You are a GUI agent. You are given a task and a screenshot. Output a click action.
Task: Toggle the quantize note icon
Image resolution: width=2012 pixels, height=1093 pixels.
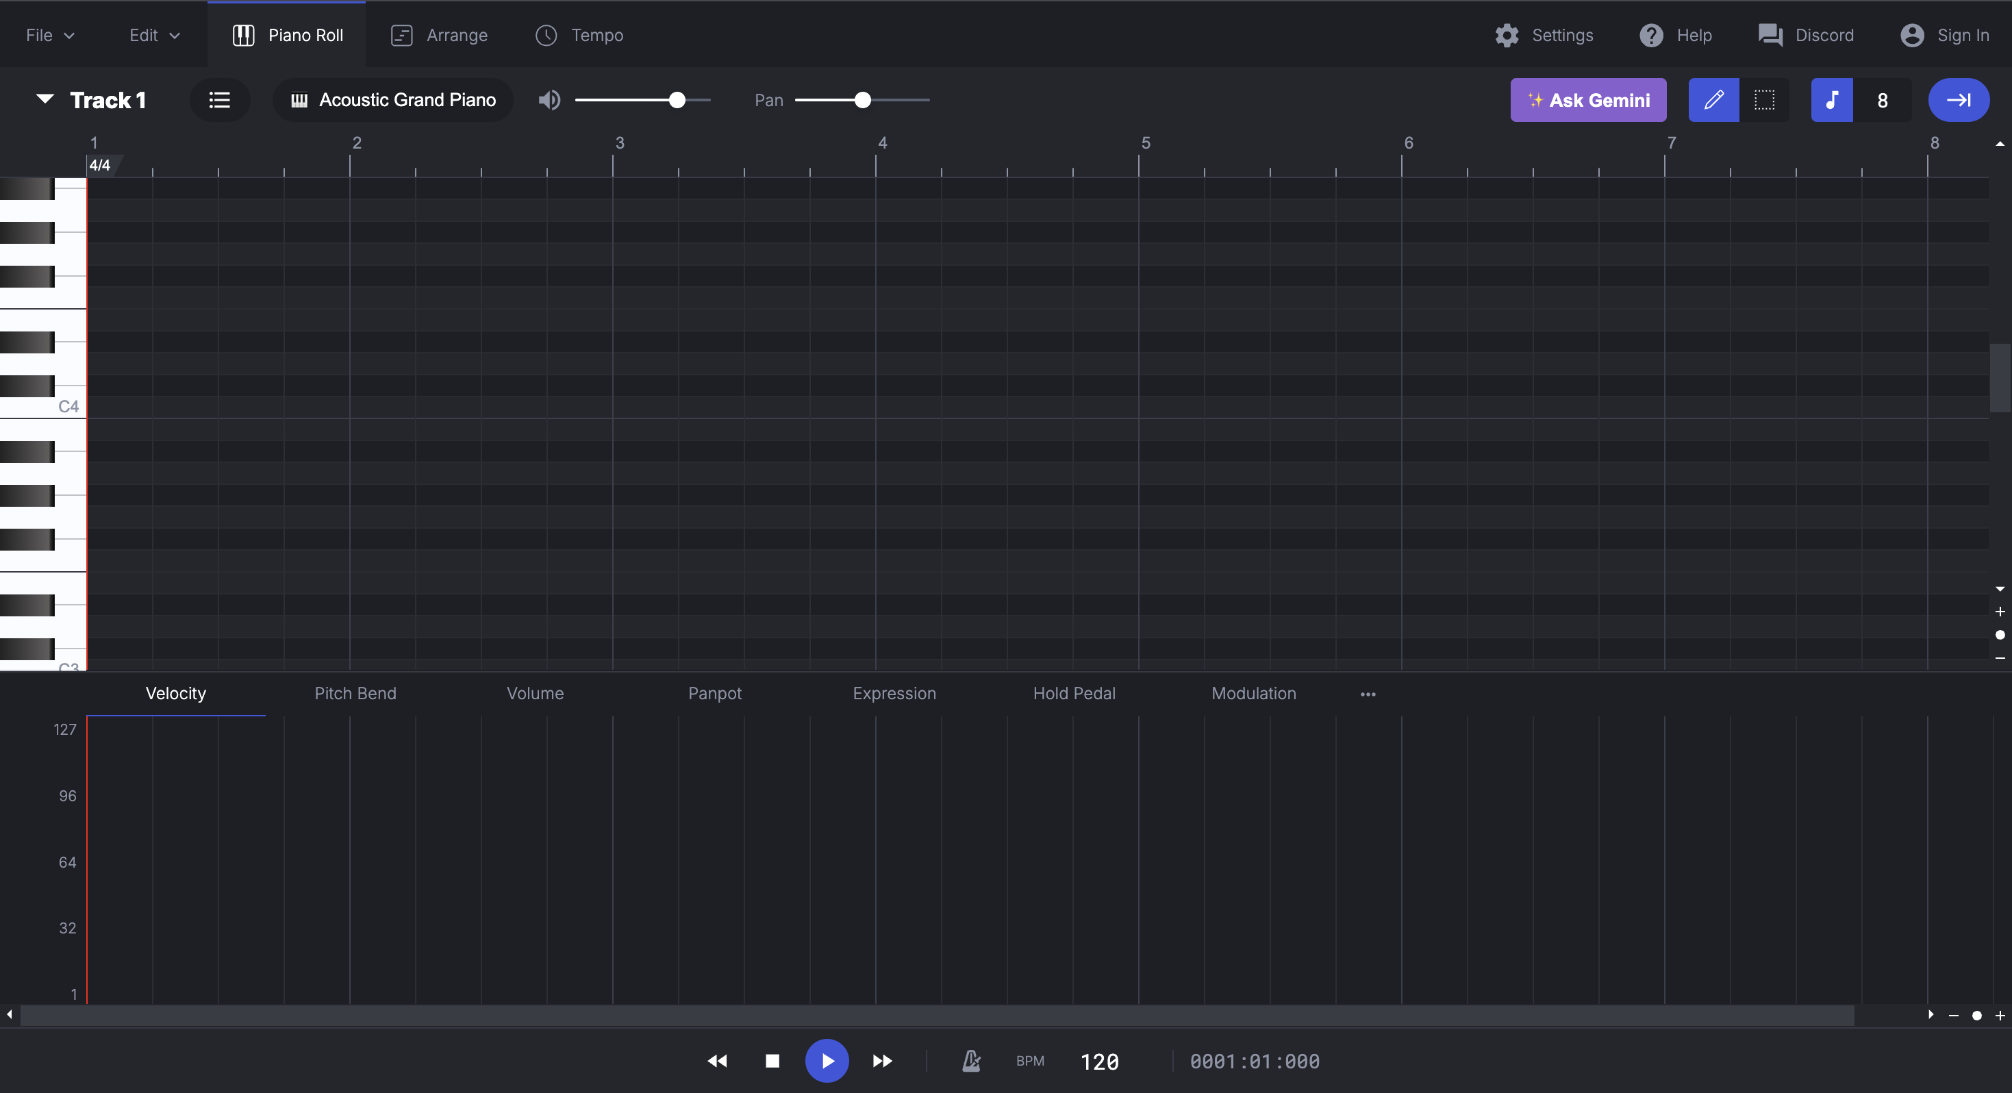[1832, 100]
